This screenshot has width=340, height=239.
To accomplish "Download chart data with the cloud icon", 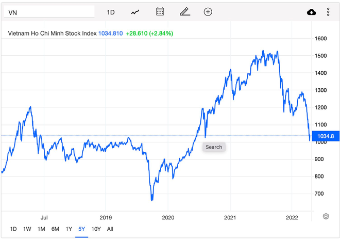I will click(x=311, y=12).
